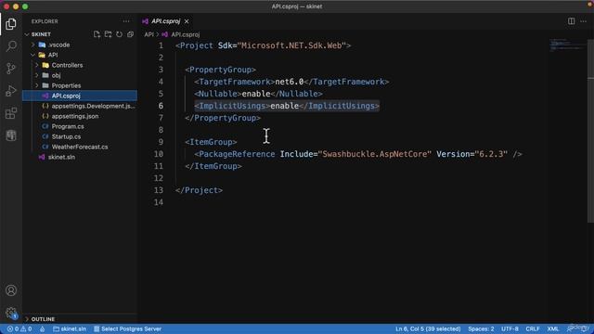Screen dimensions: 594x334
Task: Open Run and Debug view
Action: 11,91
